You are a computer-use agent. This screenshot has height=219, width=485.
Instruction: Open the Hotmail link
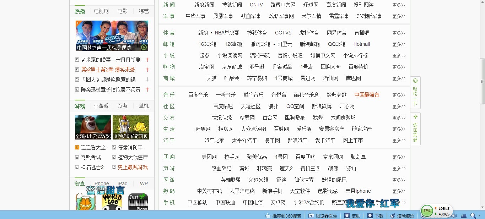[362, 44]
